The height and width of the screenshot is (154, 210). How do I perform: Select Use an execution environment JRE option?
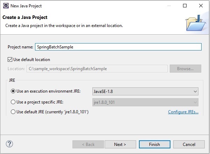coord(13,91)
